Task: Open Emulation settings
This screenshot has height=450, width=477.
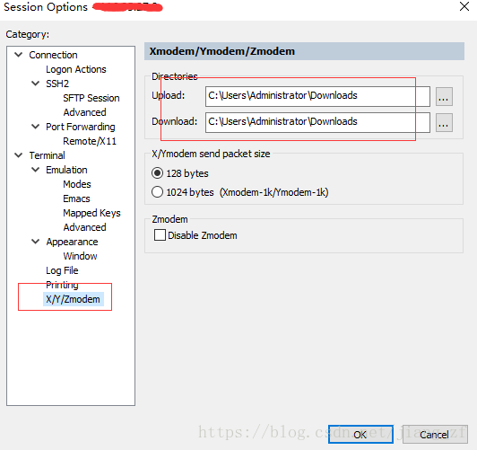Action: (x=66, y=170)
